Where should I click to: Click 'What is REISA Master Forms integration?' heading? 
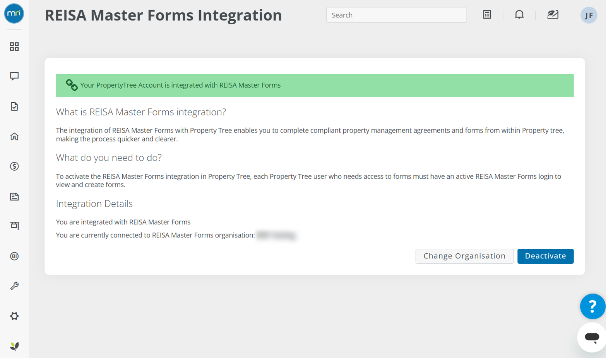point(141,112)
